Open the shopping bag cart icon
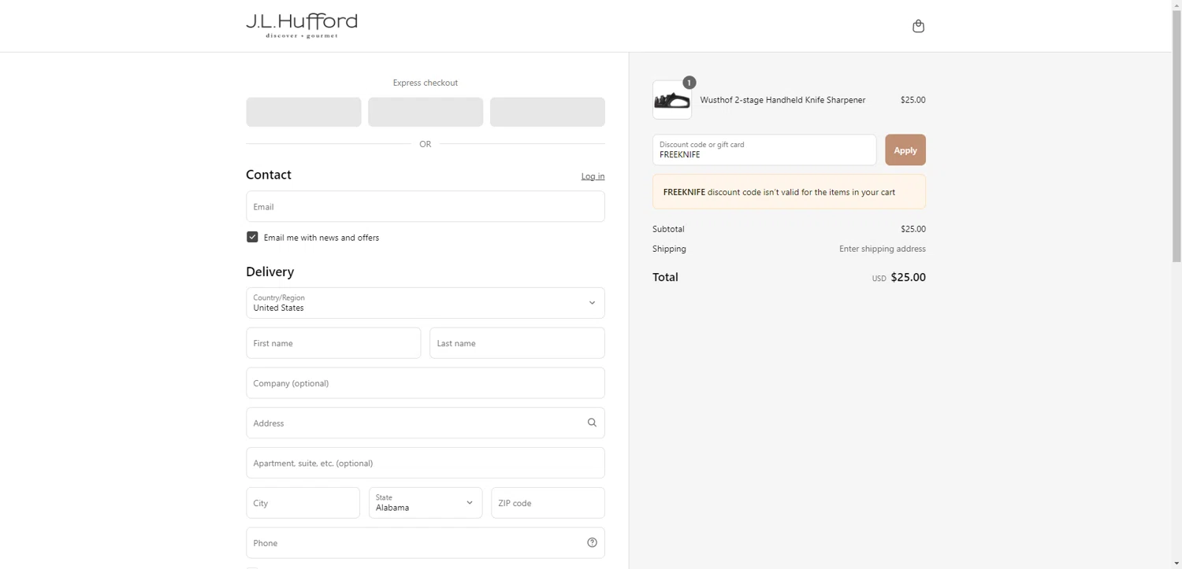 (x=918, y=26)
